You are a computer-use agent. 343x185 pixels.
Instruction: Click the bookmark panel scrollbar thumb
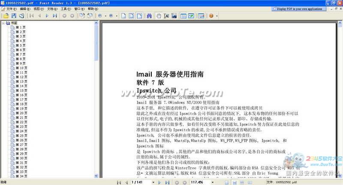[x=96, y=42]
